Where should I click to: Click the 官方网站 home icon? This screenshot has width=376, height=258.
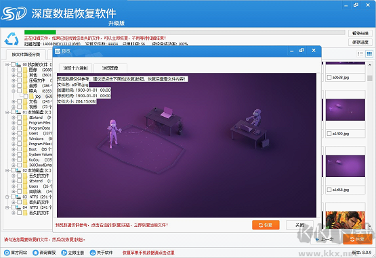7,253
